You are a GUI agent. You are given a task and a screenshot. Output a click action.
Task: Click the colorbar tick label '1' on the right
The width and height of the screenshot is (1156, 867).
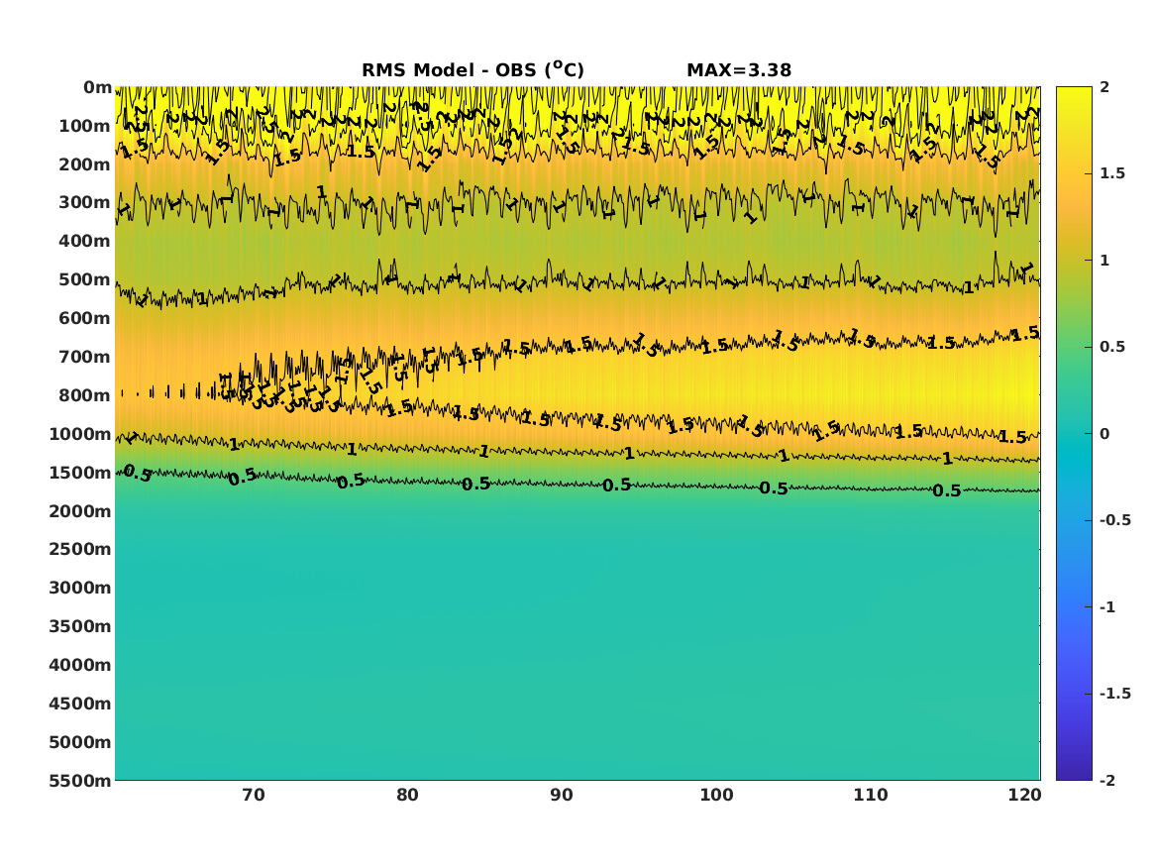[1104, 261]
